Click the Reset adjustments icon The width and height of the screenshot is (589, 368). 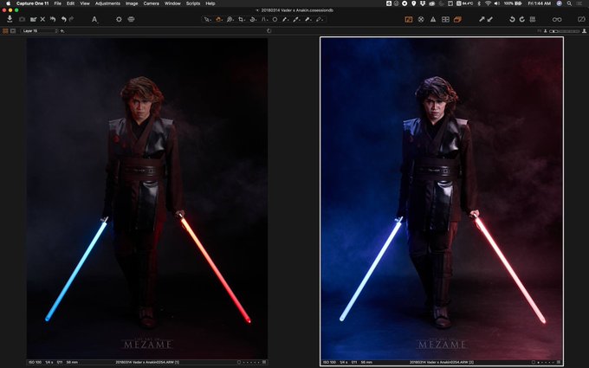tap(53, 19)
